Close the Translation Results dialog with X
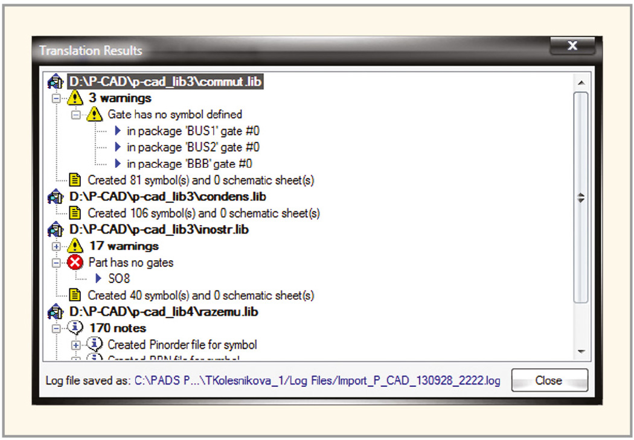 coord(572,46)
